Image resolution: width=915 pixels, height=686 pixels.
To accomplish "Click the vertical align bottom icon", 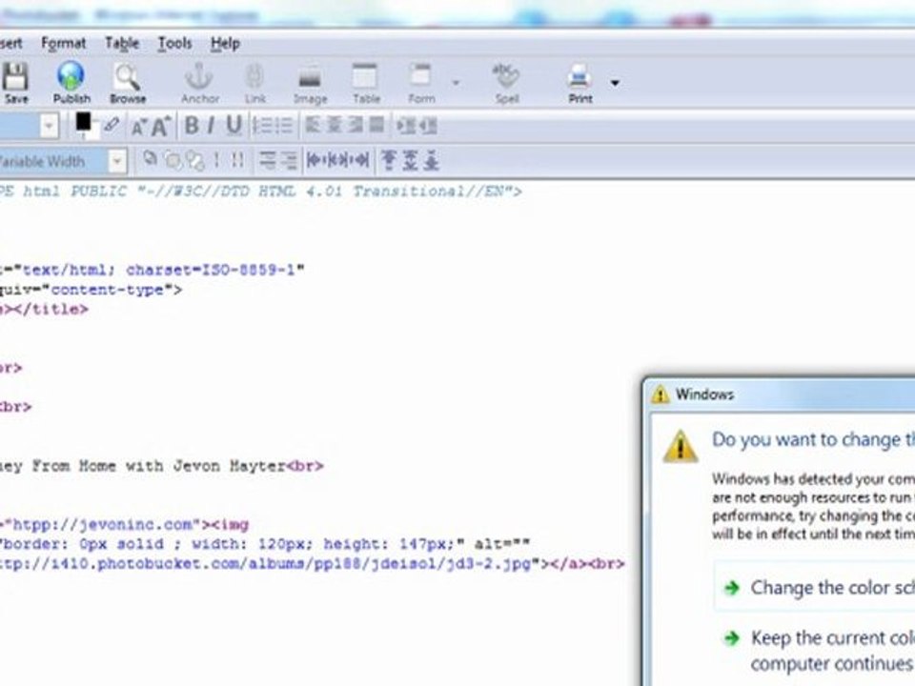I will pyautogui.click(x=431, y=160).
